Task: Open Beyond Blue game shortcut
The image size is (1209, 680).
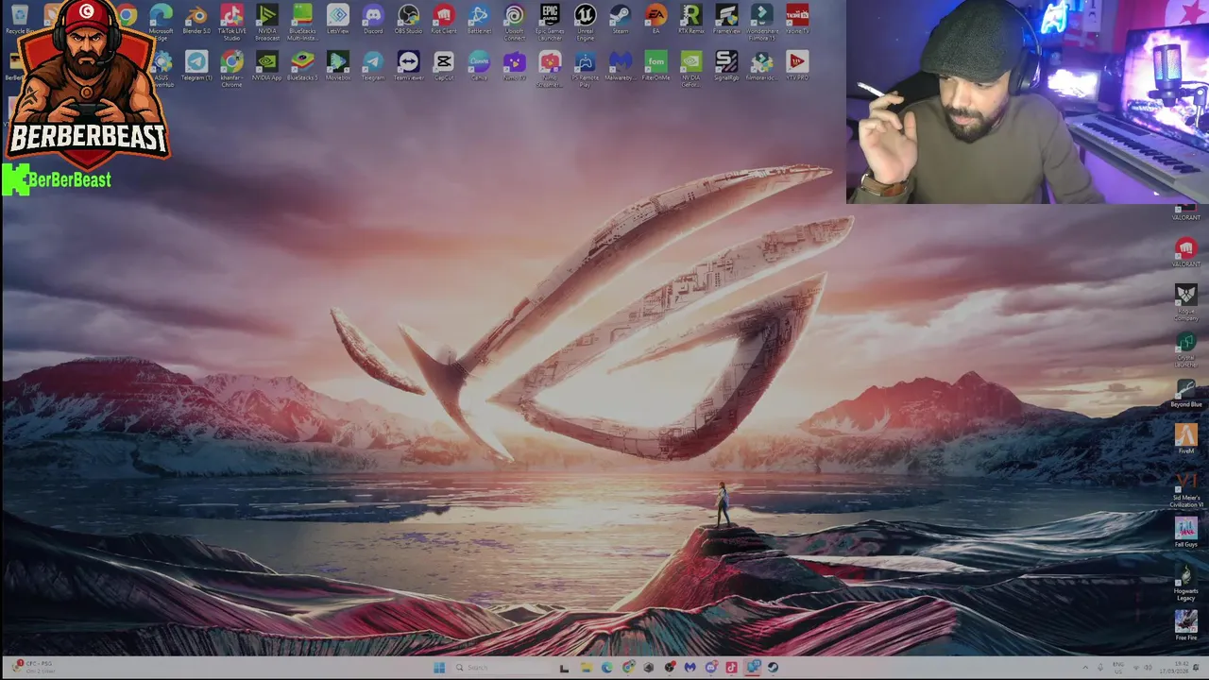Action: point(1186,393)
